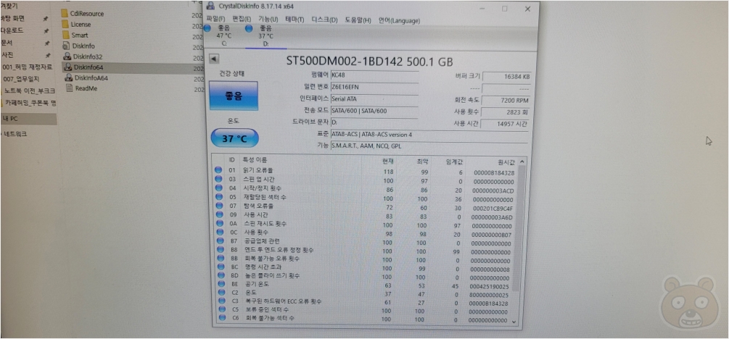Click the standard field ATA8-ACS version 4

pyautogui.click(x=429, y=135)
